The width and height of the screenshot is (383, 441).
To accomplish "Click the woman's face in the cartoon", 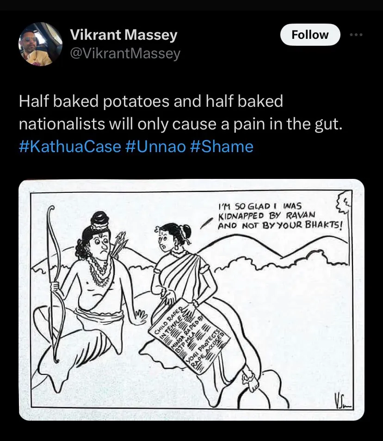I will tap(164, 241).
